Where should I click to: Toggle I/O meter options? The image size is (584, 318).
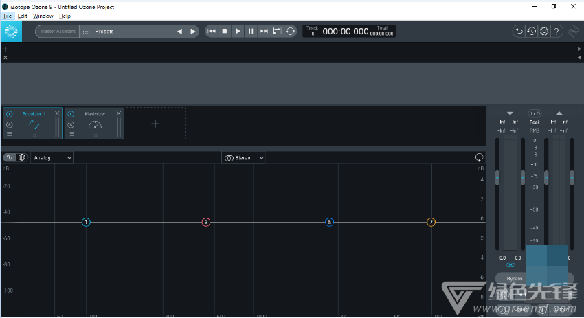[x=535, y=113]
